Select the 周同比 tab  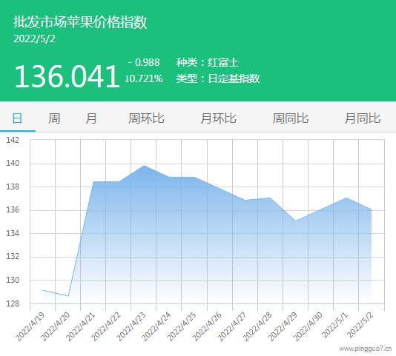(291, 118)
